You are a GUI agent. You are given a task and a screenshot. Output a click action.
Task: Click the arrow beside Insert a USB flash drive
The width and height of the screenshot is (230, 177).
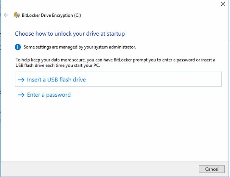pyautogui.click(x=21, y=80)
